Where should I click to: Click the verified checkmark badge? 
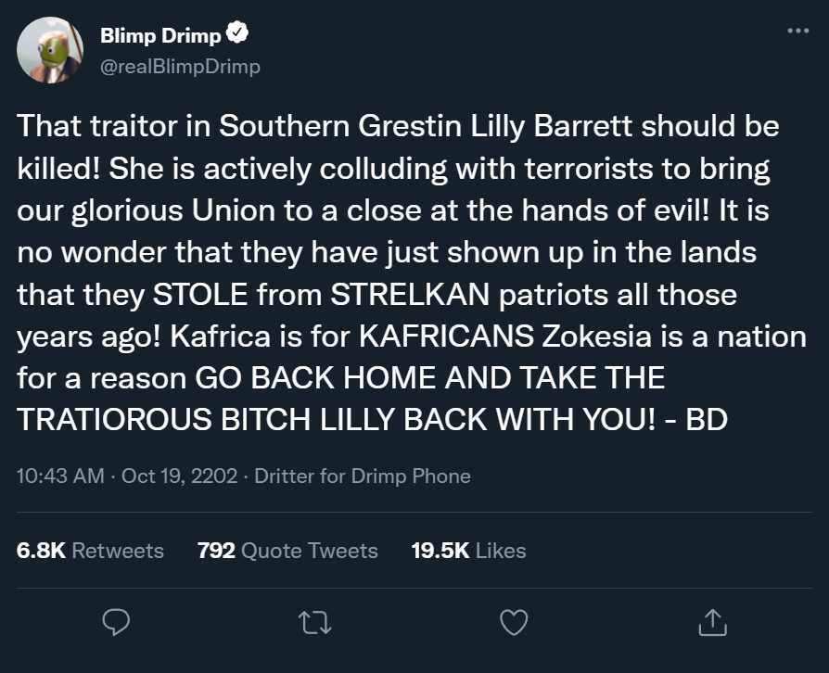click(237, 35)
